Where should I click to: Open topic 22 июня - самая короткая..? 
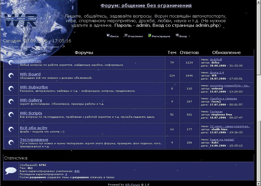coord(230,126)
